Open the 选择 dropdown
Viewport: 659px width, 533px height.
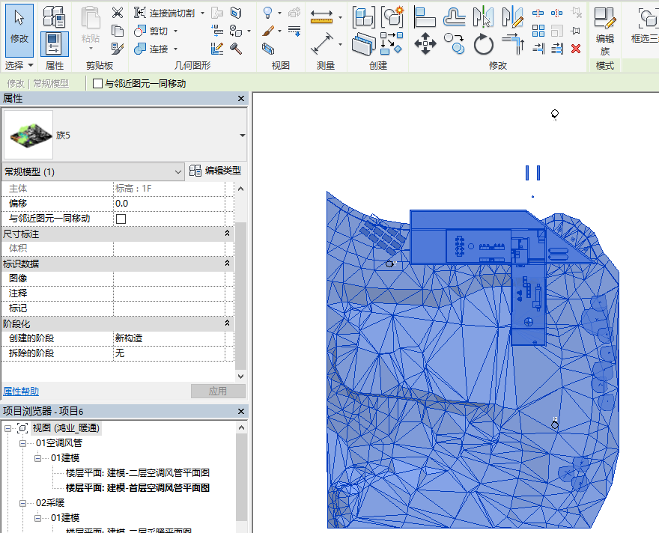coord(19,66)
